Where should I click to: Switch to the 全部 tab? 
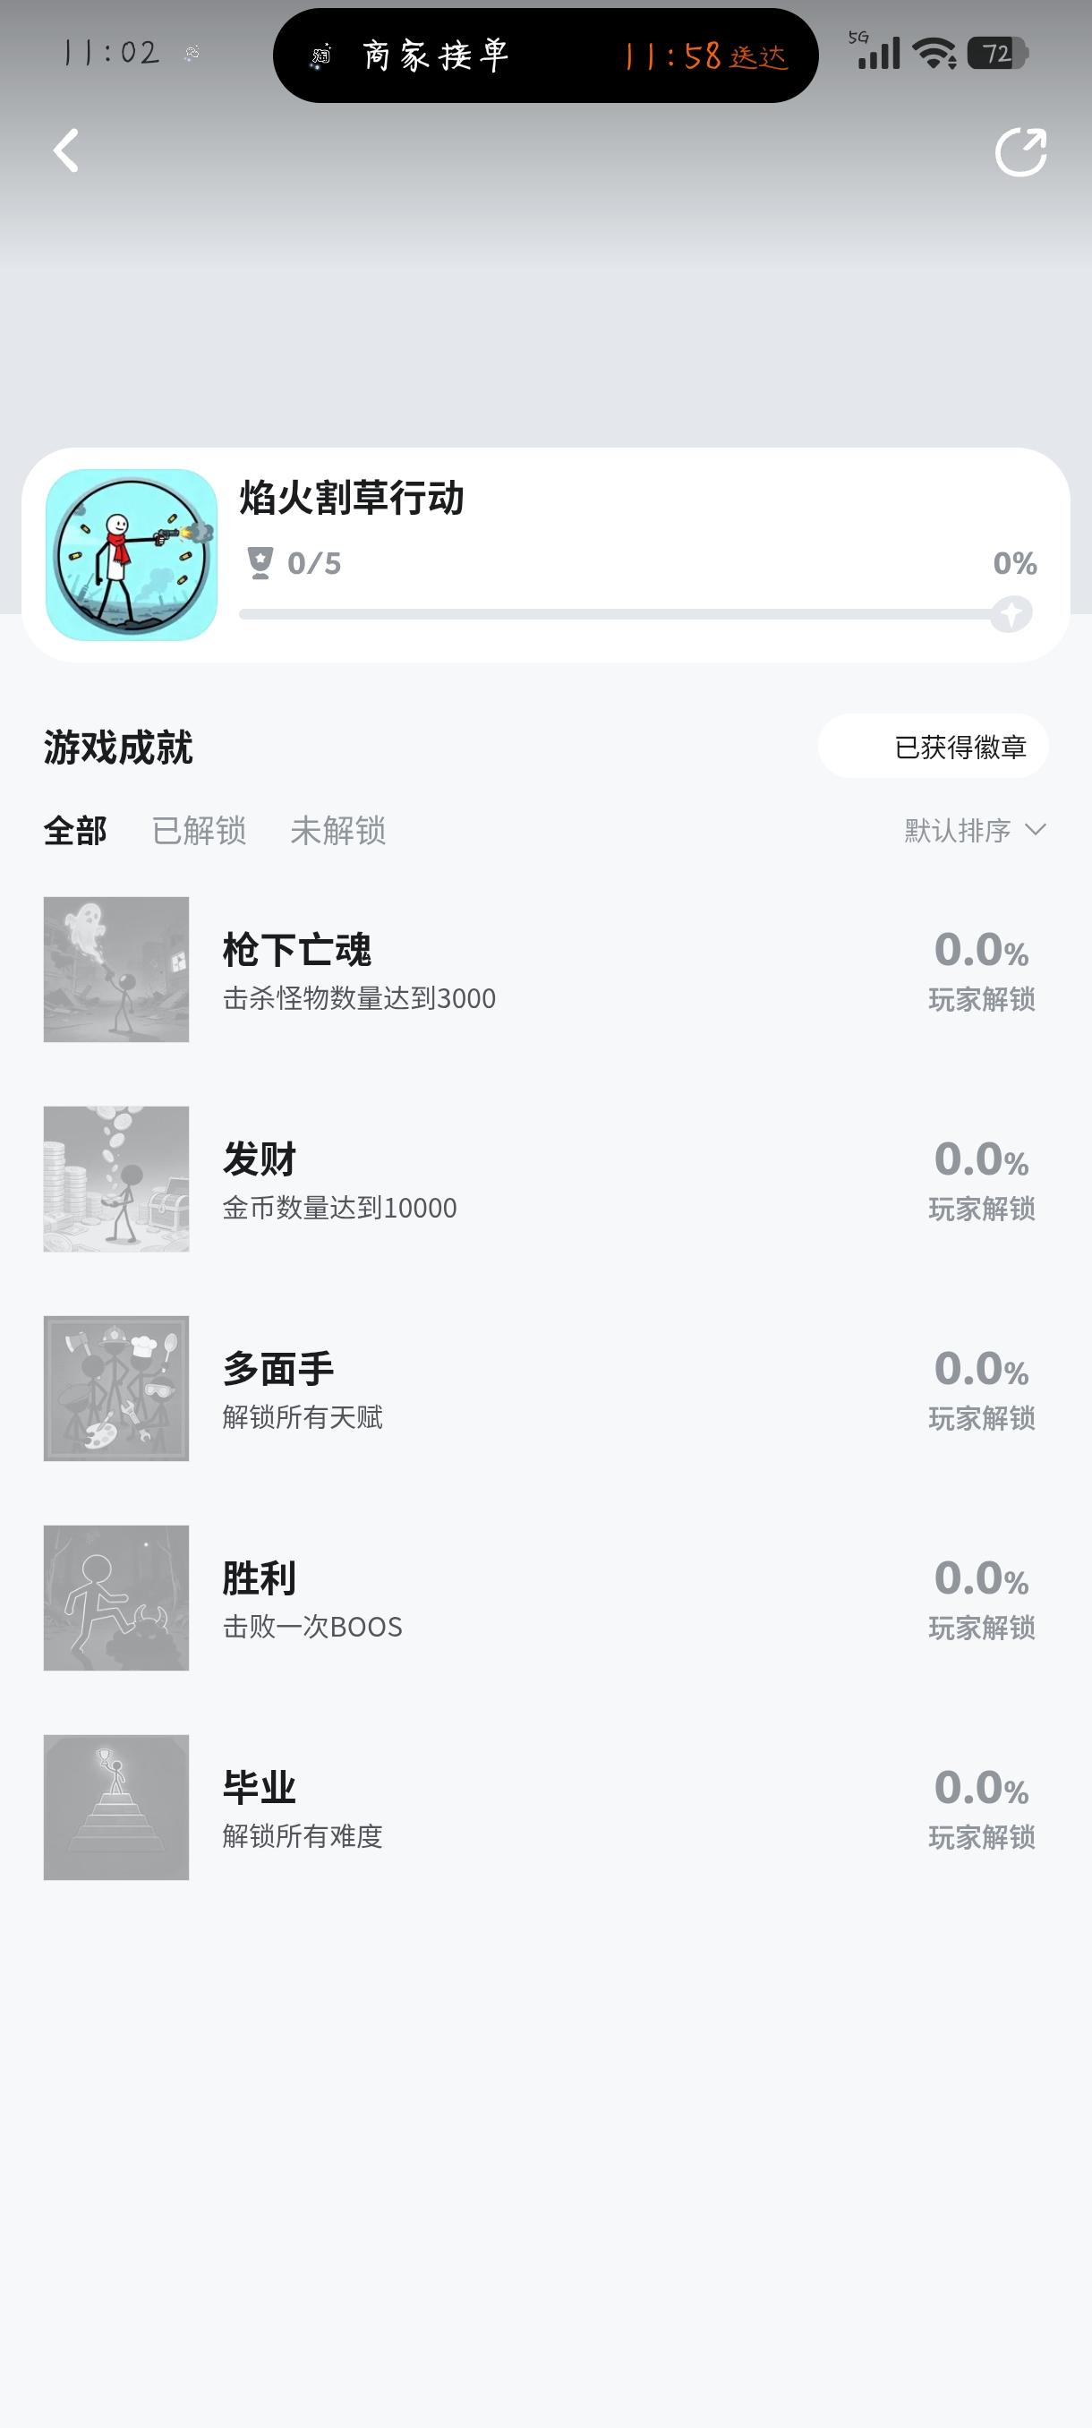pos(75,831)
